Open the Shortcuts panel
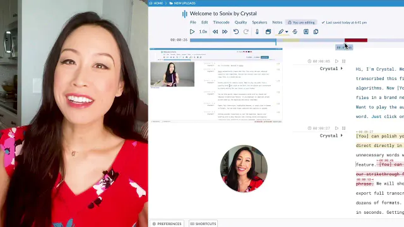This screenshot has height=227, width=404. coord(203,224)
